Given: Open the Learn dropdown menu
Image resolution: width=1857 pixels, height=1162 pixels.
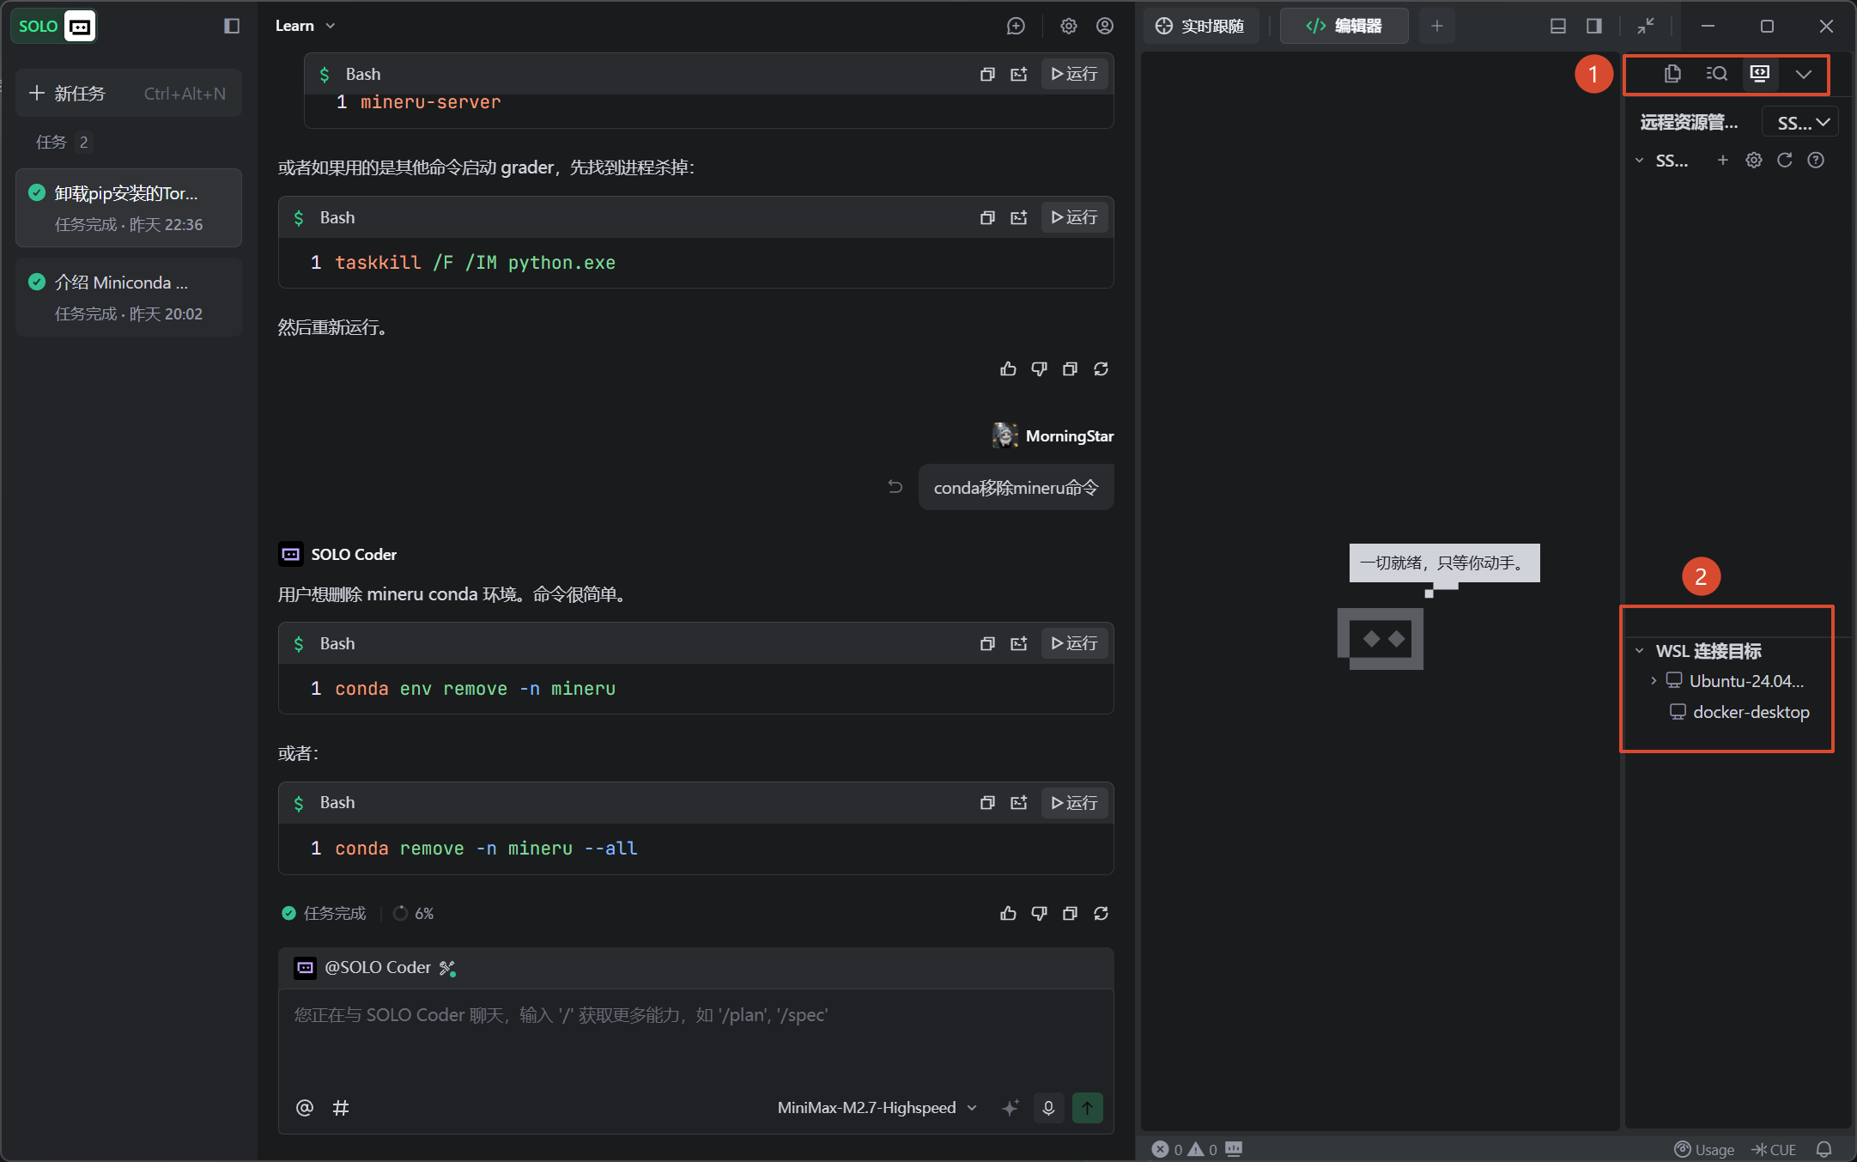Looking at the screenshot, I should pos(305,26).
